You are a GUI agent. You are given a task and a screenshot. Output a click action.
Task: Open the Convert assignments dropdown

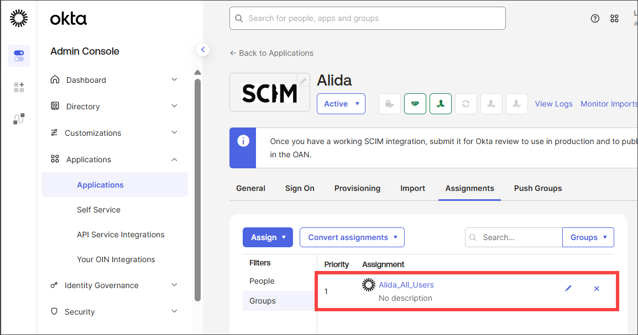352,237
